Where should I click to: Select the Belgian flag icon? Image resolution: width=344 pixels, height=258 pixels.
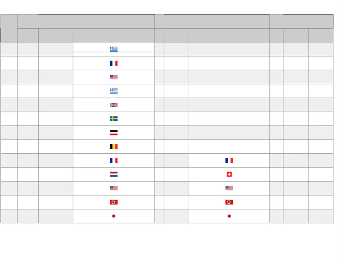tap(114, 146)
